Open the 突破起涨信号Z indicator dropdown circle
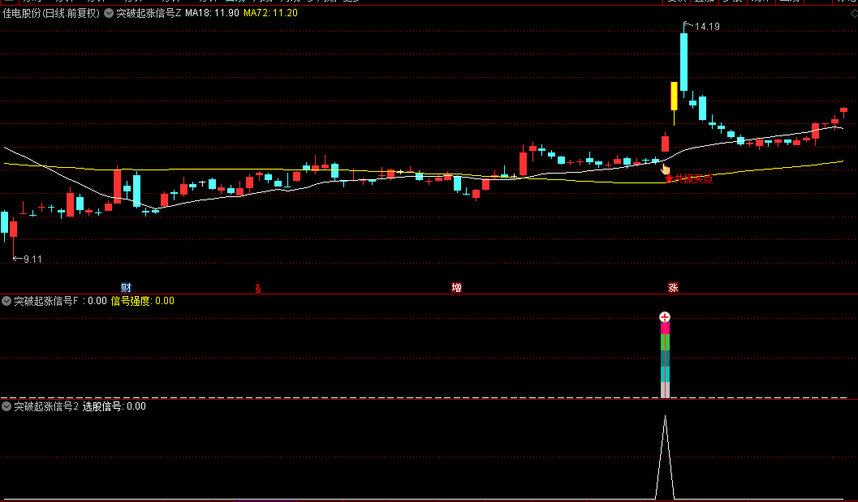Viewport: 858px width, 502px height. 108,13
